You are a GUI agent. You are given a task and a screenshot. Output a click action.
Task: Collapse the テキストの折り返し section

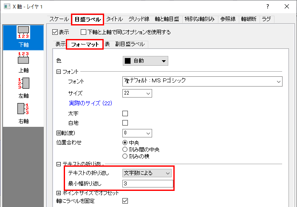59,164
